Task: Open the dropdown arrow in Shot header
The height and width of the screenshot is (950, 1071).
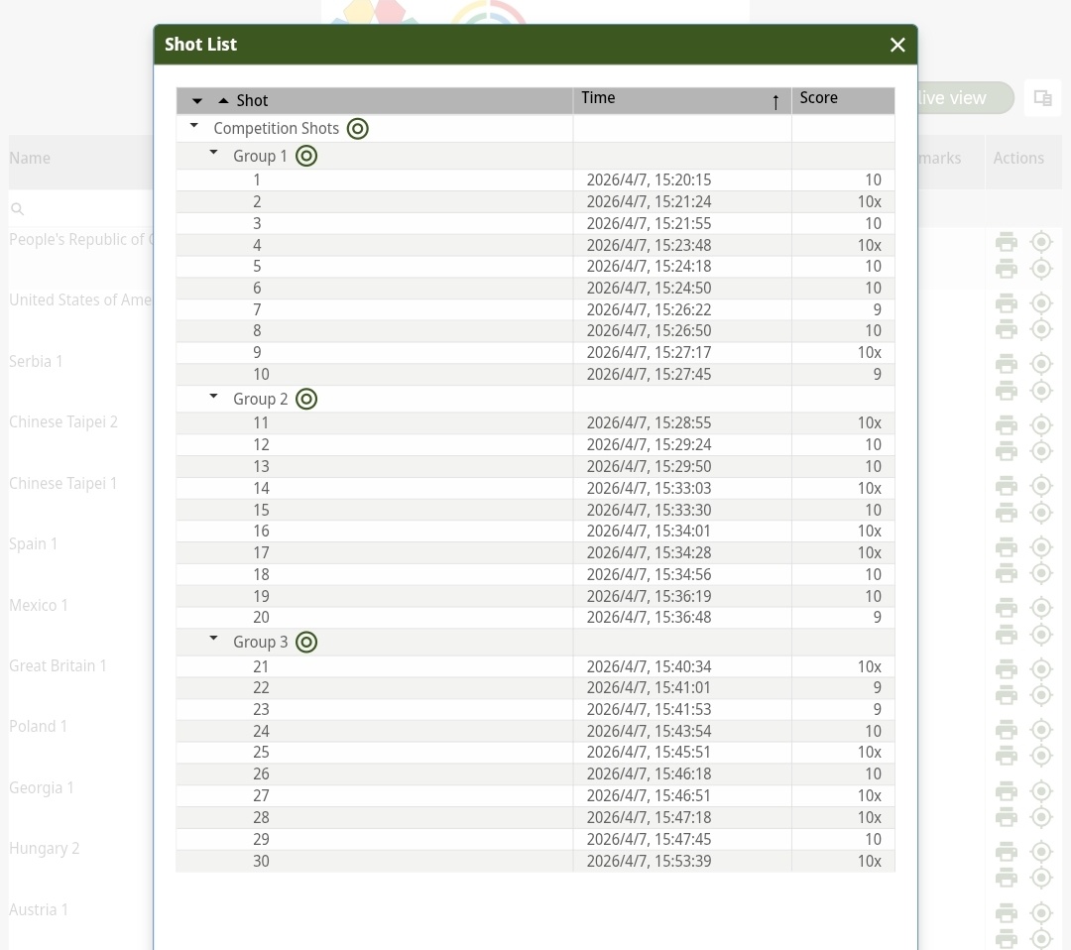Action: [196, 101]
